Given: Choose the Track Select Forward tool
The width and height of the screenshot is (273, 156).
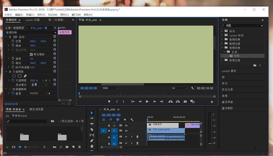Looking at the screenshot, I should coord(92,118).
